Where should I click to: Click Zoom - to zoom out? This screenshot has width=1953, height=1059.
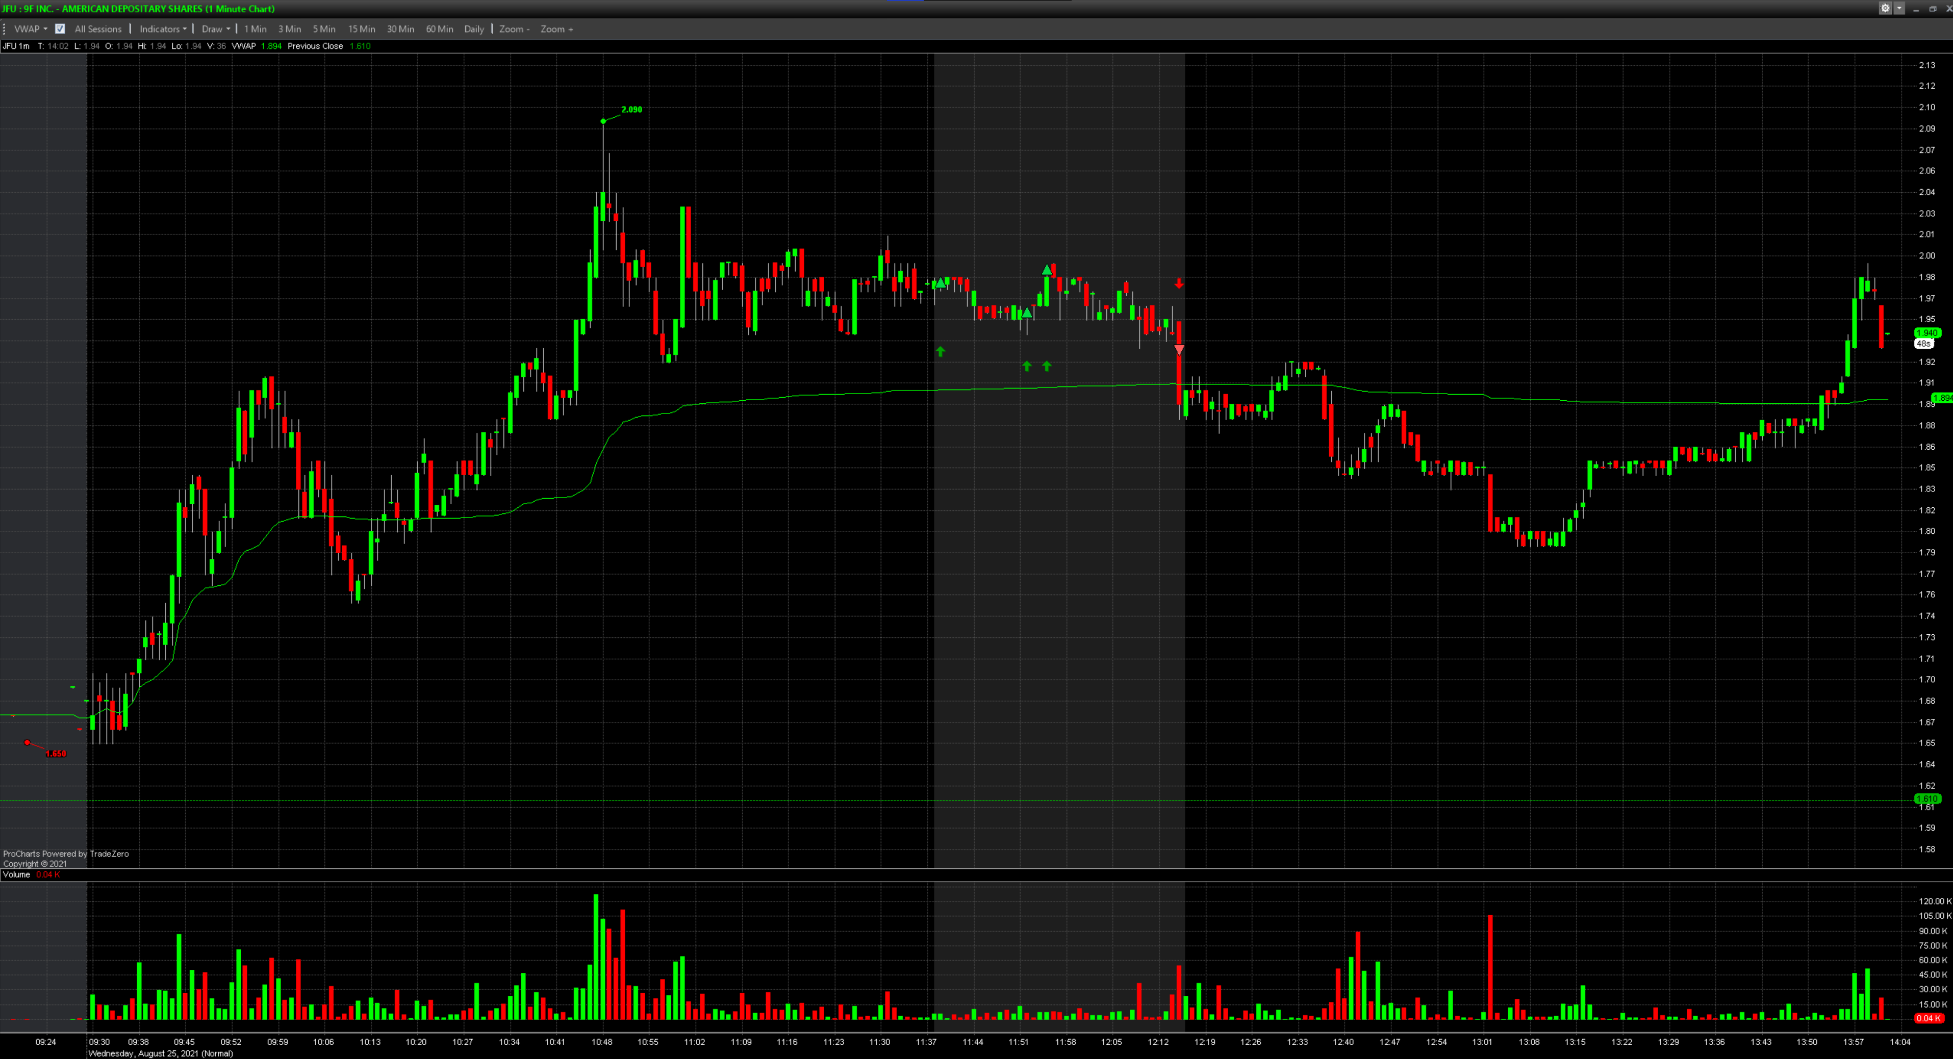coord(514,29)
